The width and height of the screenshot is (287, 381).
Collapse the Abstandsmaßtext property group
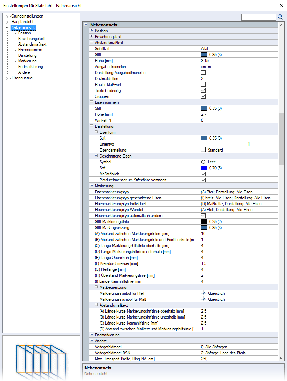91,42
